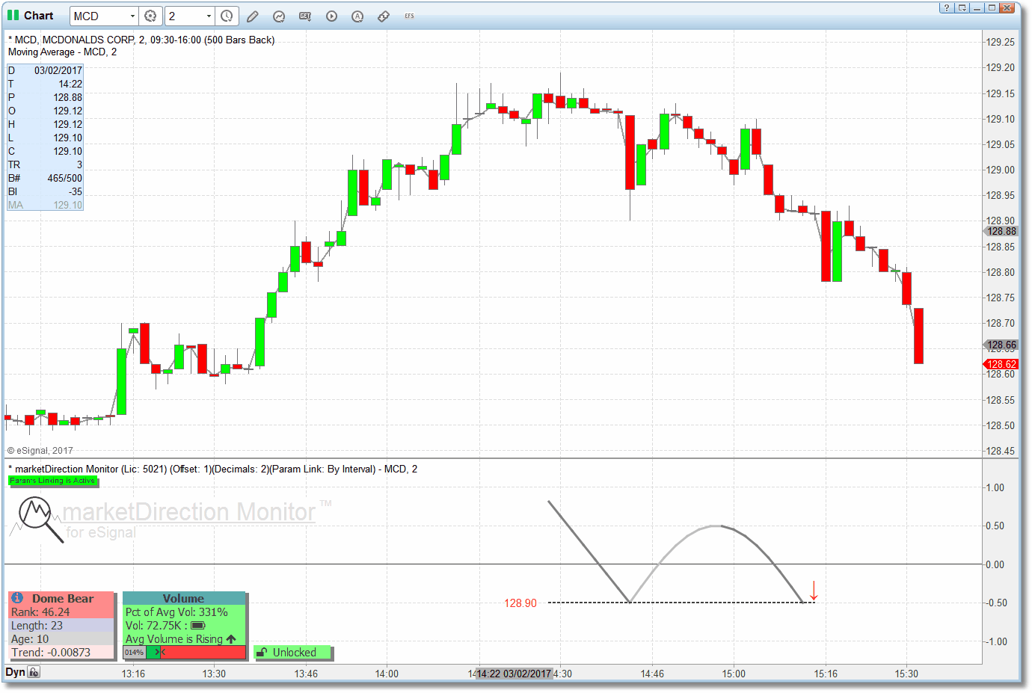Toggle the Unlocked padlock button
Screen dimensions: 1032x693
point(293,653)
